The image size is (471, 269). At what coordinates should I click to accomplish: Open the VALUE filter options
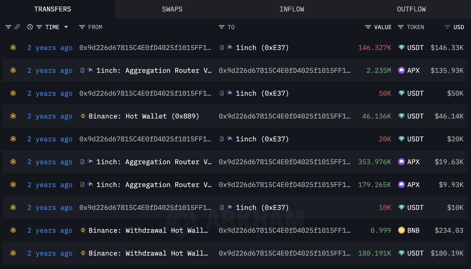[368, 27]
